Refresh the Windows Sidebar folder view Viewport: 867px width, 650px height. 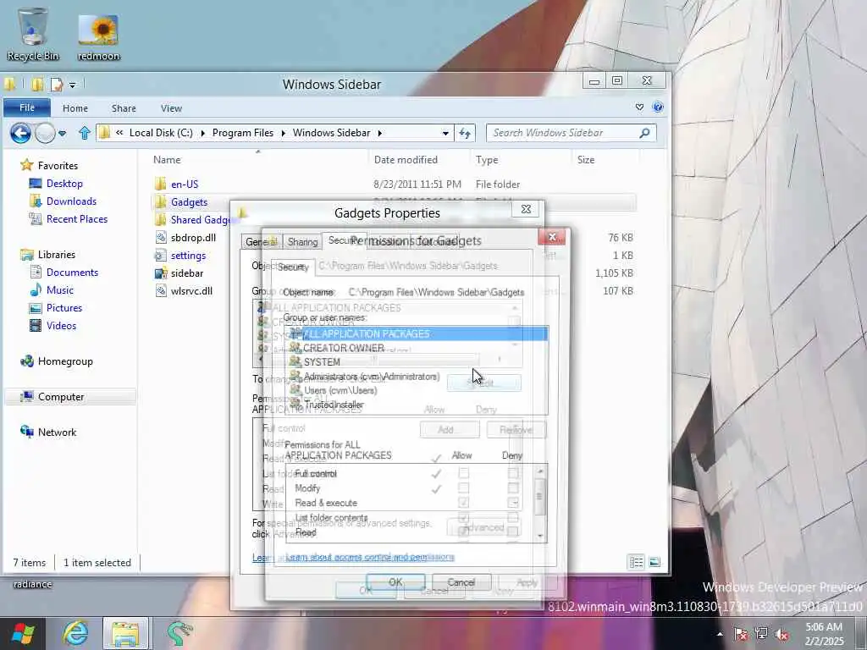tap(465, 133)
